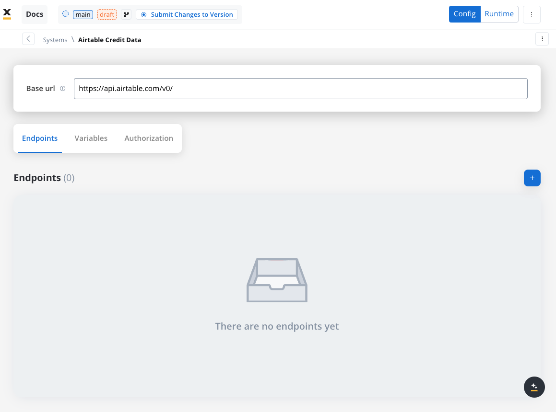Add a new endpoint with plus button
556x412 pixels.
point(532,178)
